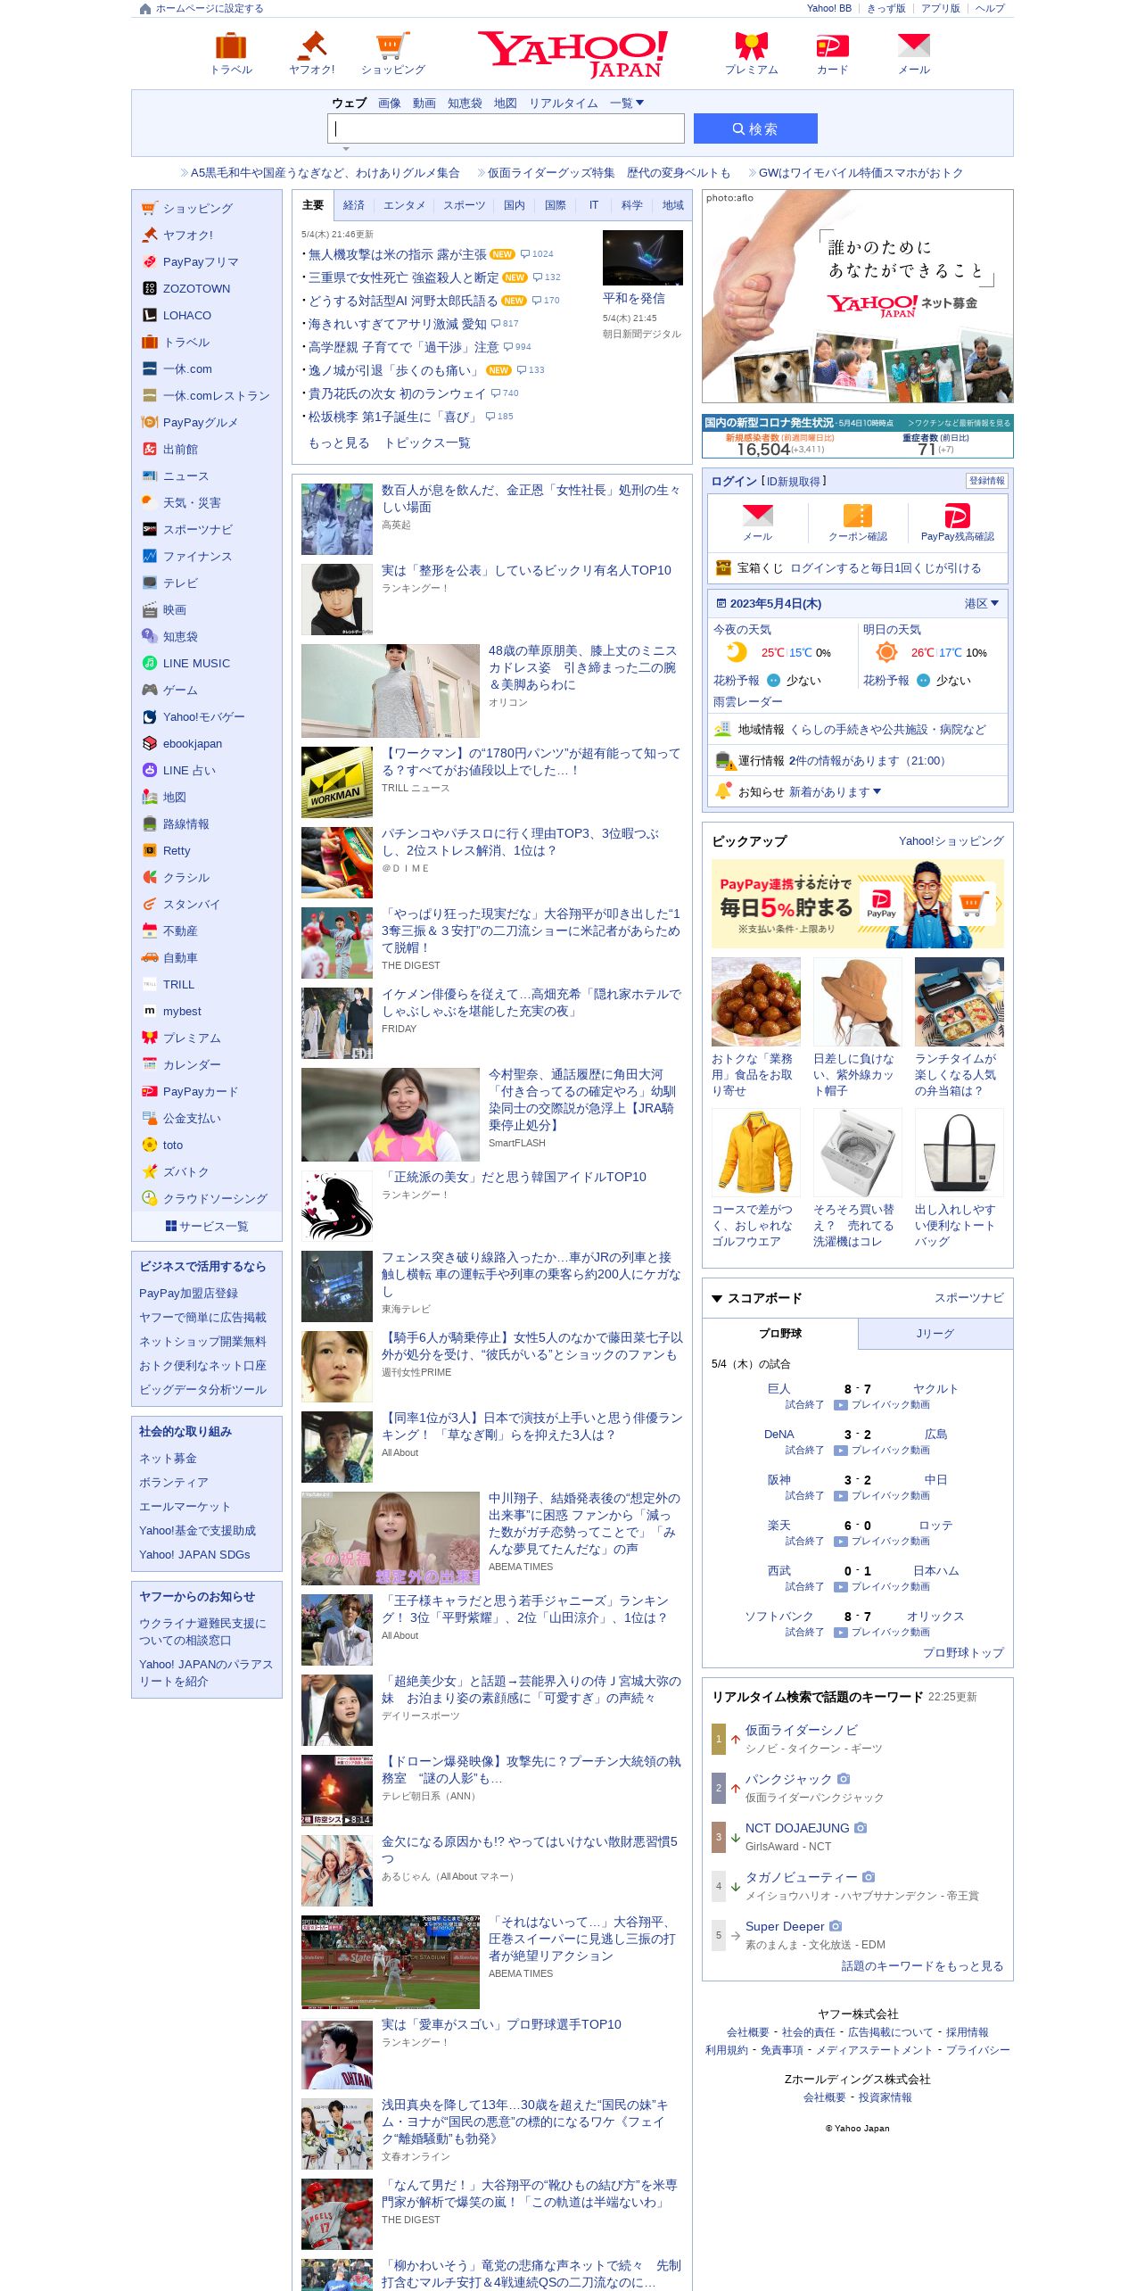Open ヘルプ link at top right
The height and width of the screenshot is (2291, 1145).
click(990, 9)
